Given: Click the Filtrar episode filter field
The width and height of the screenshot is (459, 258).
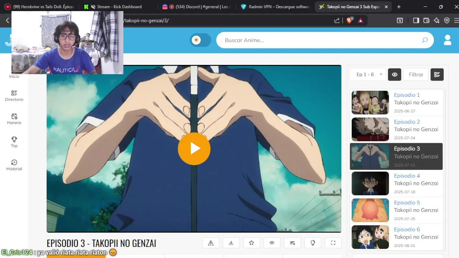Looking at the screenshot, I should pos(416,75).
